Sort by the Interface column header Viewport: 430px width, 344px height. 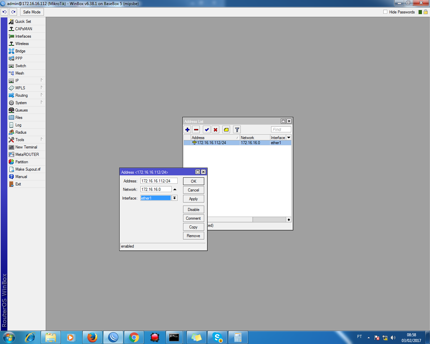tap(278, 138)
